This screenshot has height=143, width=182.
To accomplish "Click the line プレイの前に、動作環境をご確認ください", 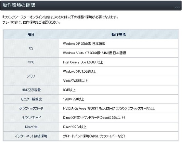I will (31, 22).
